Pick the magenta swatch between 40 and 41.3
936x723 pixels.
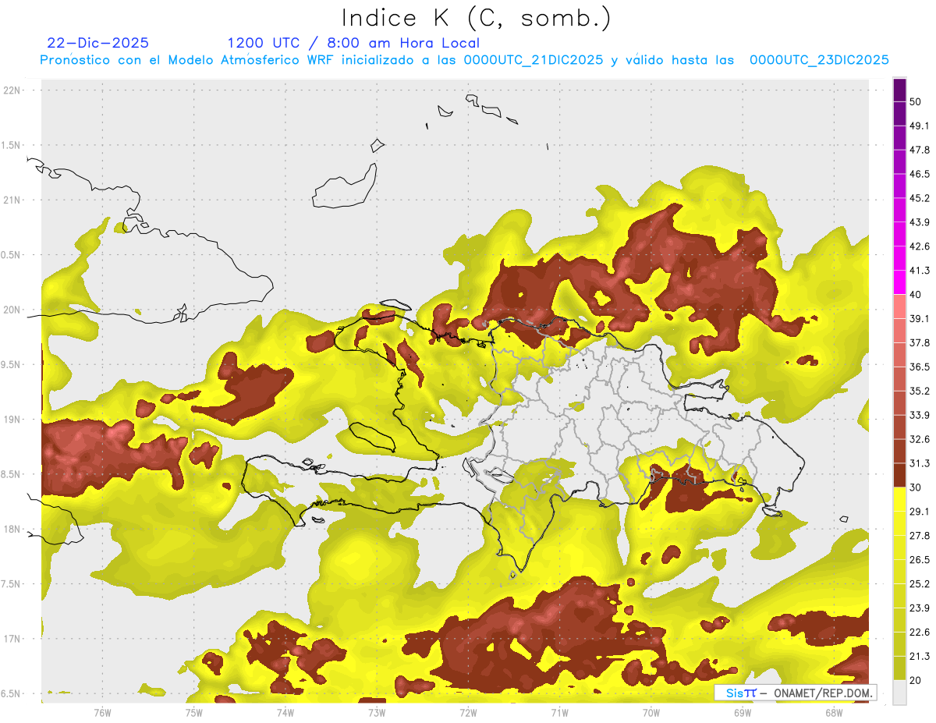899,282
